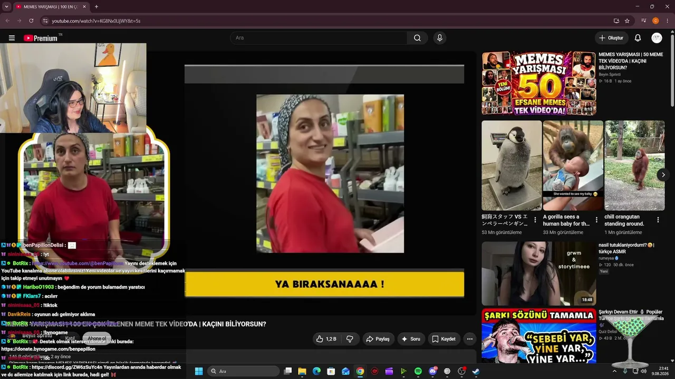The width and height of the screenshot is (675, 379).
Task: Bookmark this page with the star icon
Action: point(627,21)
